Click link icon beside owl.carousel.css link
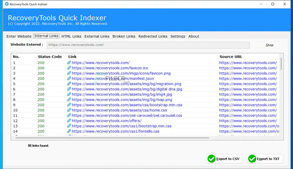Viewport: 293px width, 169px height. [x=69, y=115]
